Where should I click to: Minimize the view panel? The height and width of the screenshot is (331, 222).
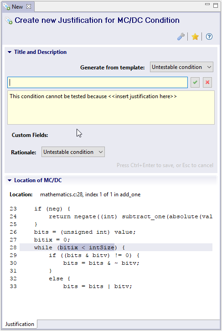(x=207, y=5)
